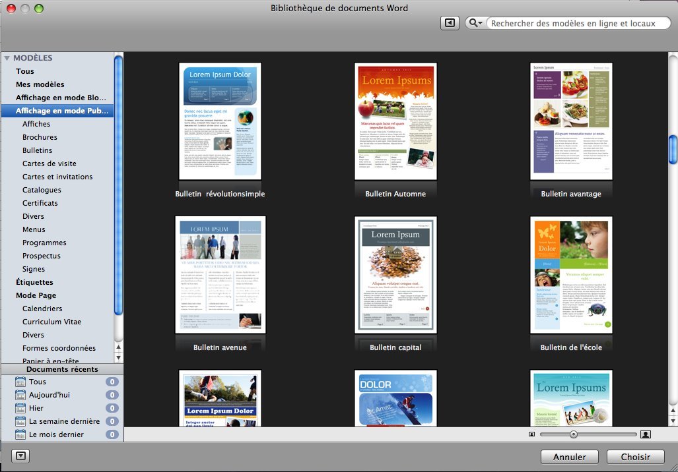This screenshot has height=472, width=678.
Task: Select the Bulletin de l'école template
Action: coord(571,275)
